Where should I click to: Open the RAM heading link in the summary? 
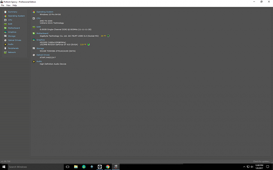pos(39,27)
